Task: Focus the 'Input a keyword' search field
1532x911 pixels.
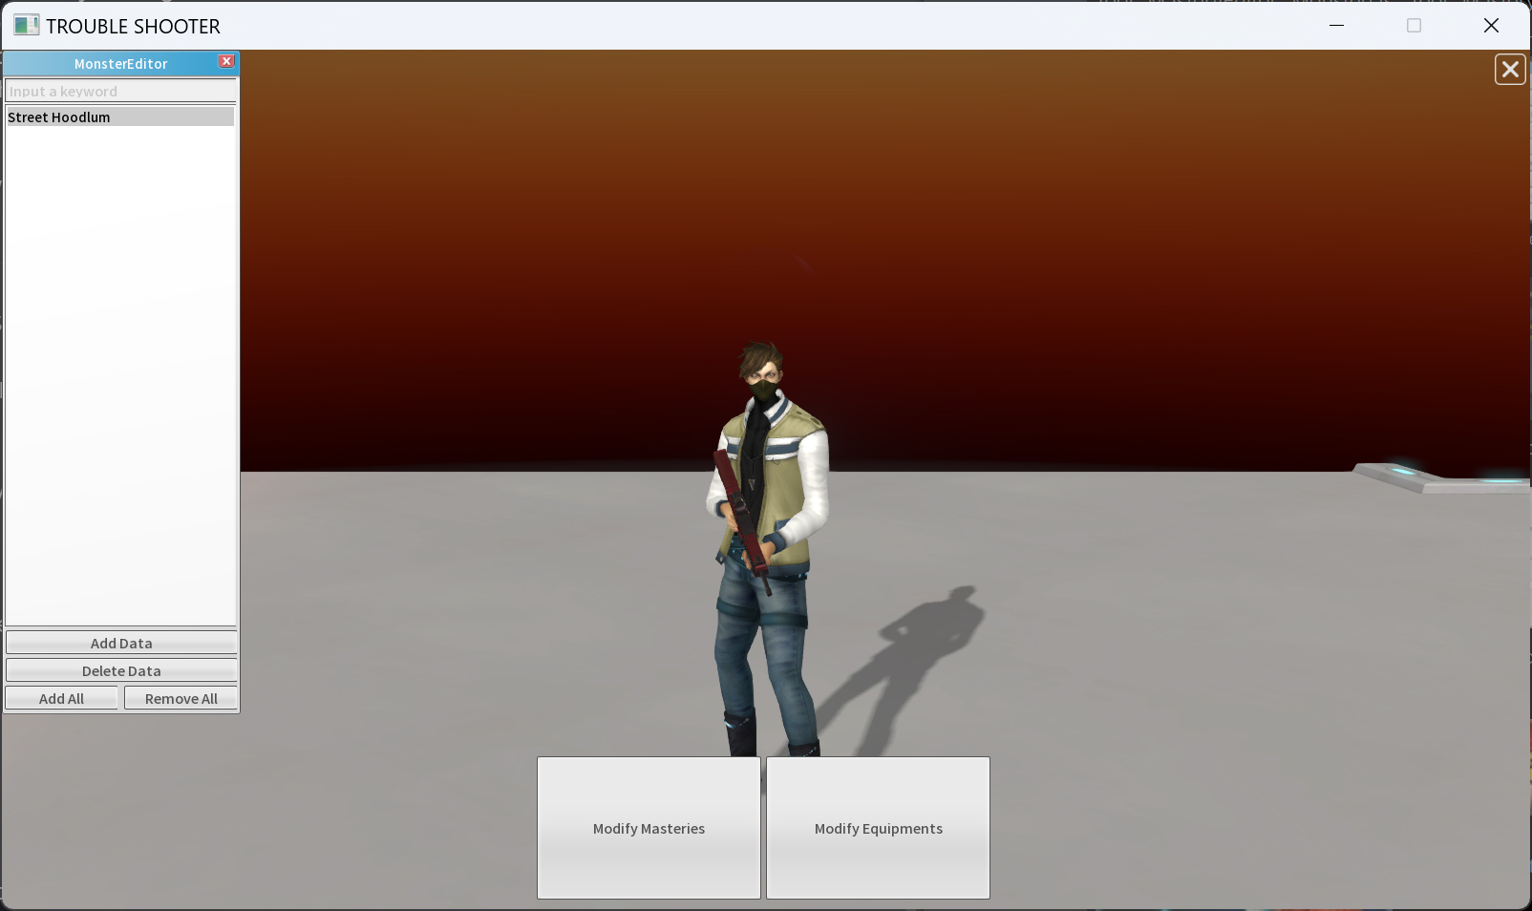Action: coord(120,92)
